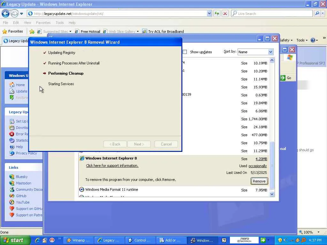
Task: Open the View menu
Action: [27, 23]
